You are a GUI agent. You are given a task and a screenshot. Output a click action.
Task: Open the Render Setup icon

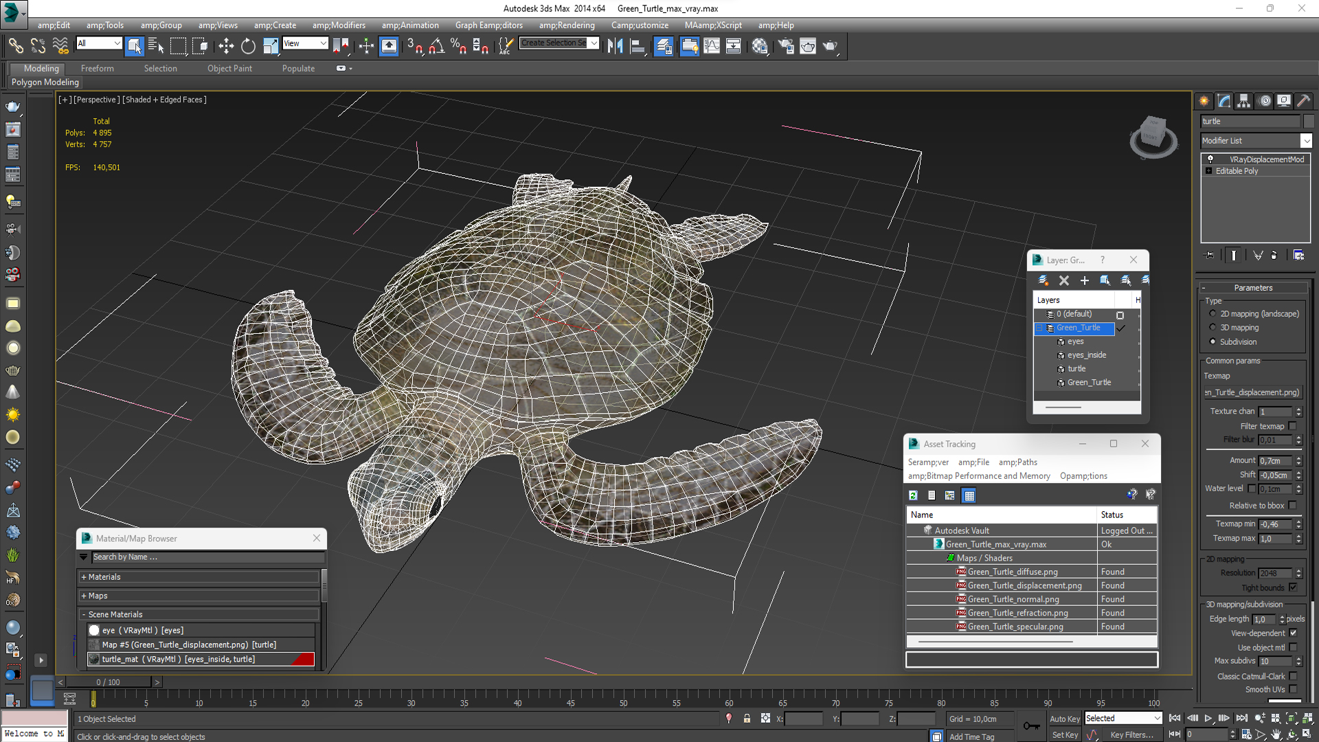pyautogui.click(x=786, y=46)
